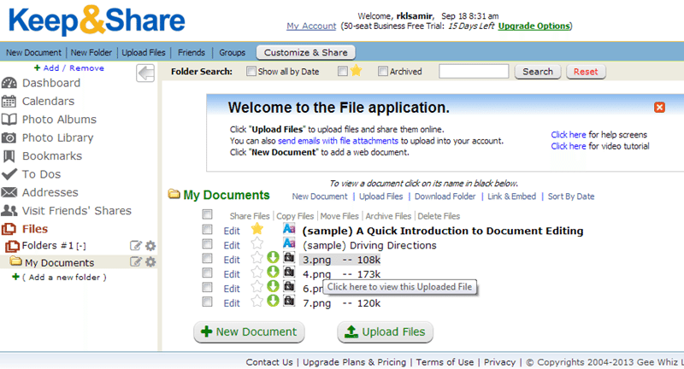Click edit icon for My Documents folder
Screen dimensions: 684x369
coord(136,262)
